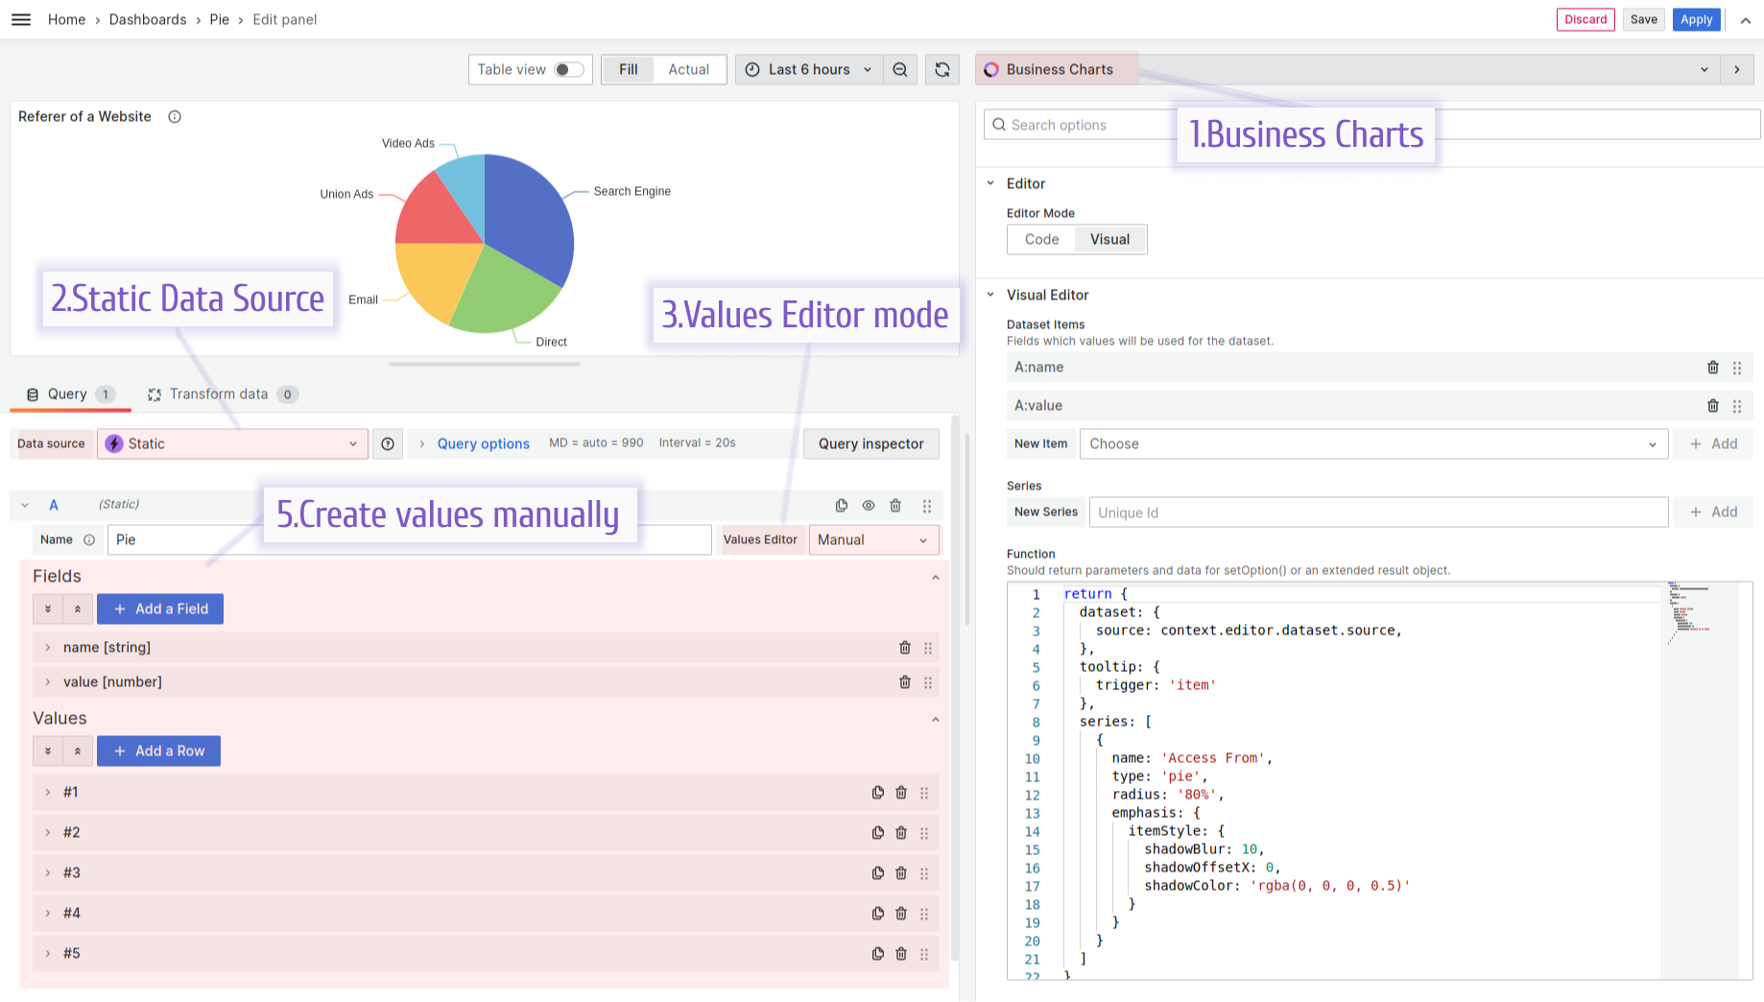Click the Apply button

point(1696,19)
